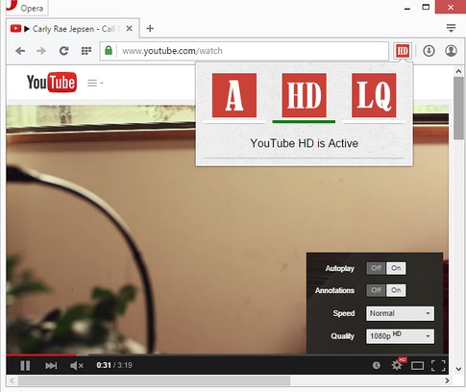Click the vertical scrollbar thumb
466x392 pixels.
pyautogui.click(x=458, y=108)
